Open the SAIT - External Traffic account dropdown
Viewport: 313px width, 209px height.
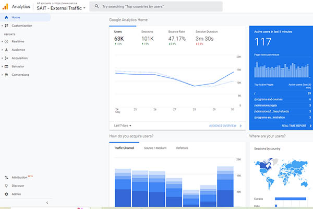[x=61, y=8]
